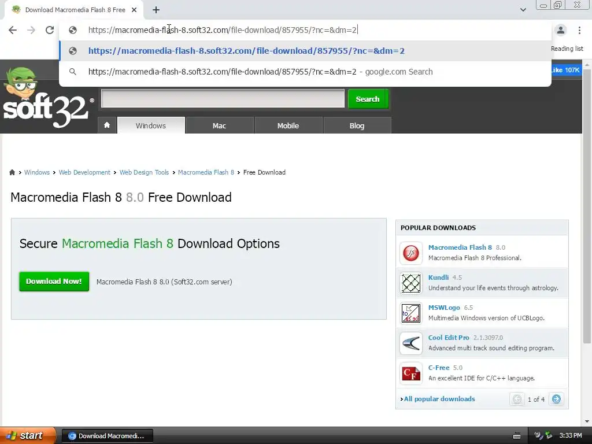Open the Blog tab
This screenshot has height=444, width=592.
(357, 125)
